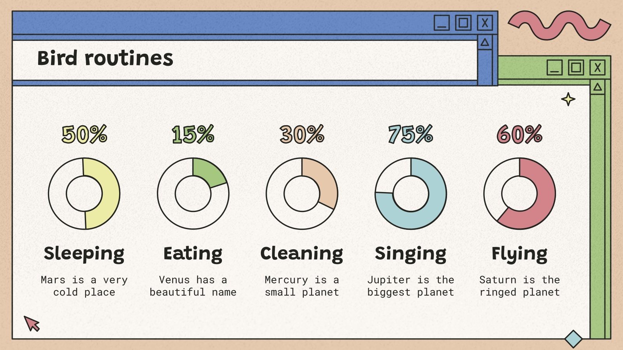
Task: Click the yellow four-point star icon
Action: point(568,100)
